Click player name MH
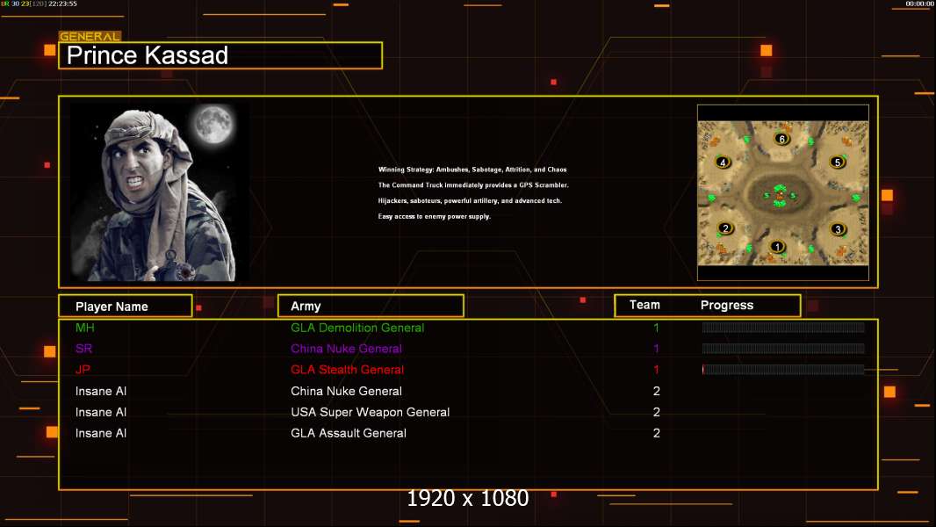The width and height of the screenshot is (936, 527). tap(85, 328)
